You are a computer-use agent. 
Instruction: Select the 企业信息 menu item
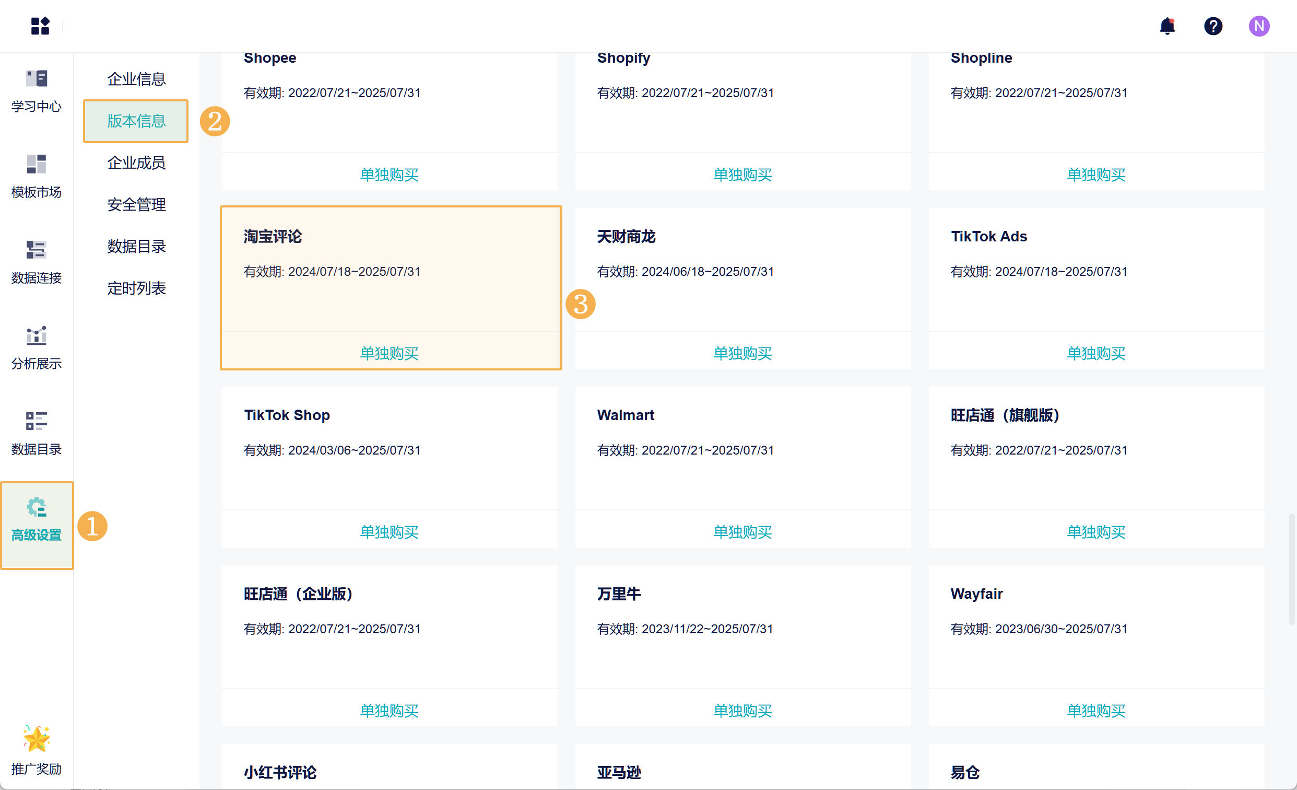click(136, 79)
